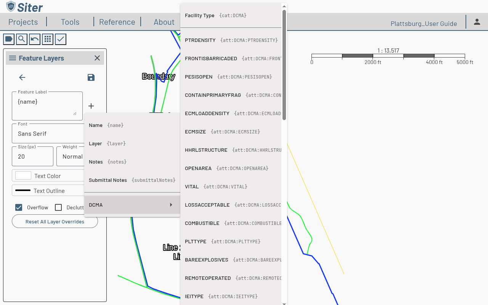Pick the Text Color white swatch

(x=23, y=175)
